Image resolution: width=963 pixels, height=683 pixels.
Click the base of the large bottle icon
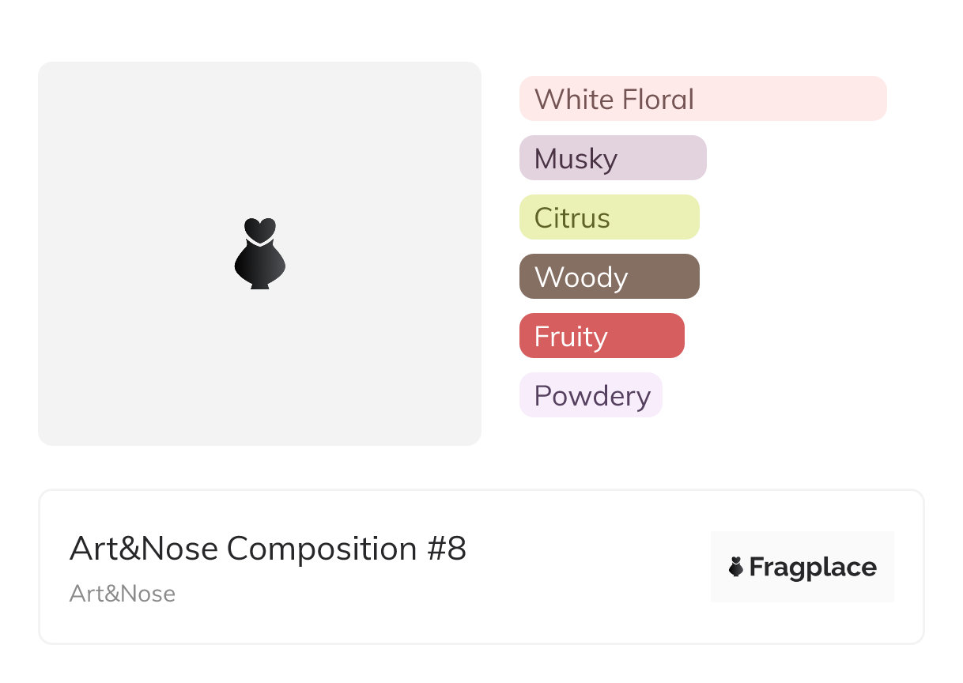259,284
